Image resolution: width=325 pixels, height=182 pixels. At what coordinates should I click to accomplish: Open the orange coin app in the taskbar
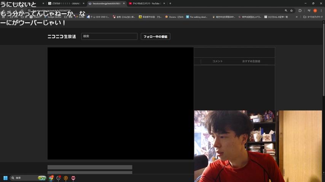coord(66,178)
